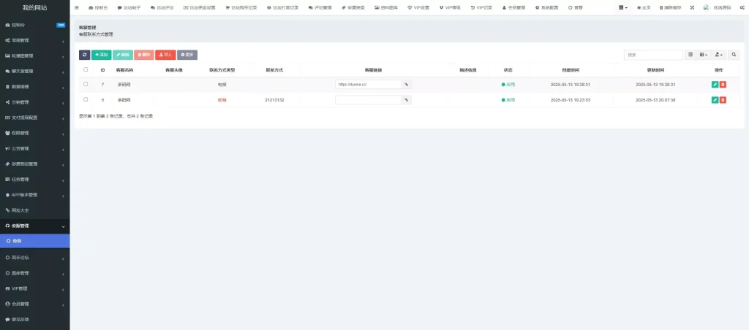Open 控制台 tab in top navigation

click(98, 7)
